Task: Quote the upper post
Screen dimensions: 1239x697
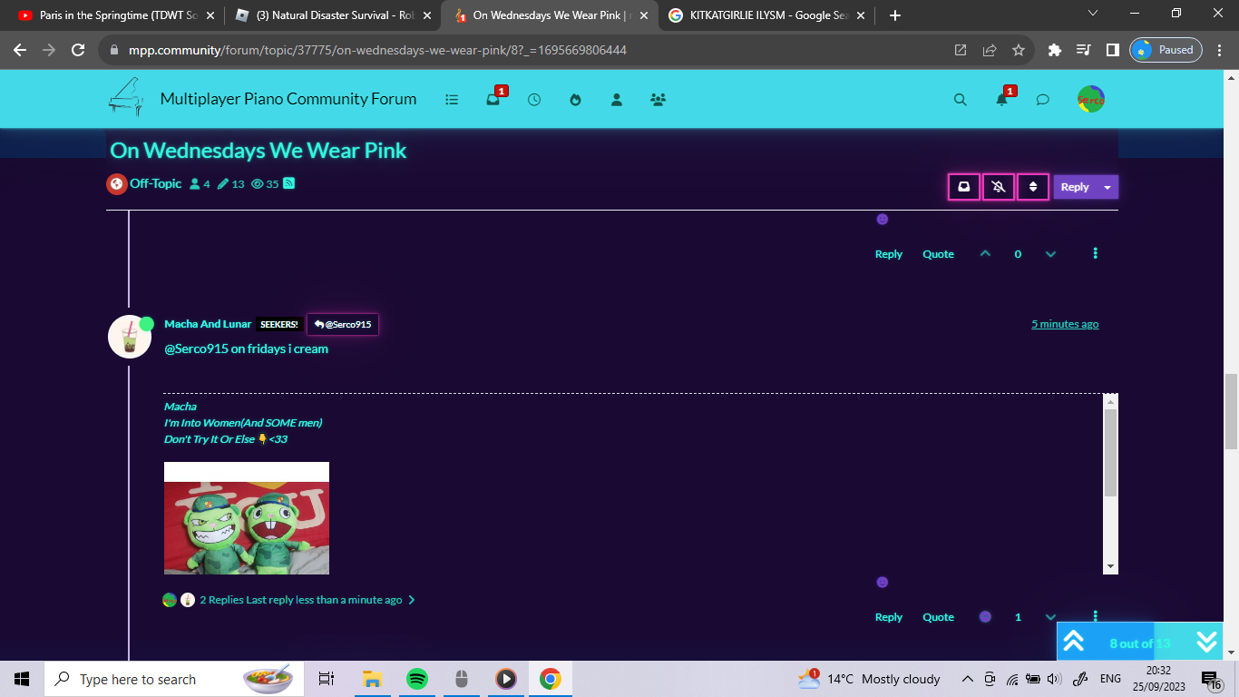Action: 938,254
